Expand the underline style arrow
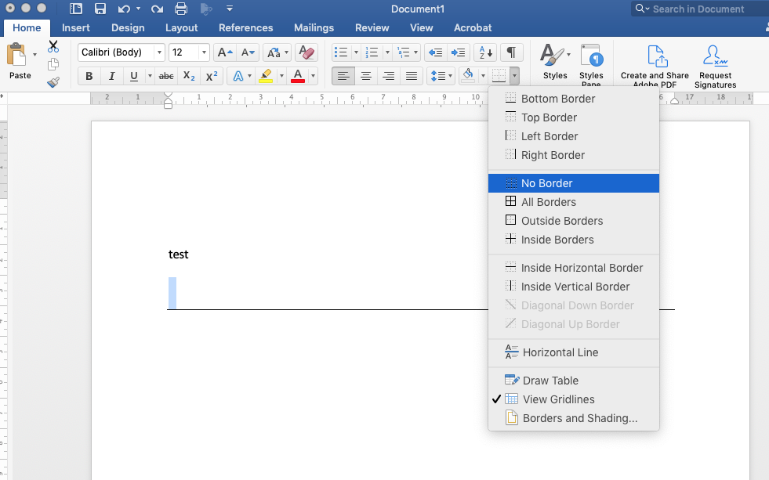Viewport: 769px width, 480px height. click(x=150, y=76)
